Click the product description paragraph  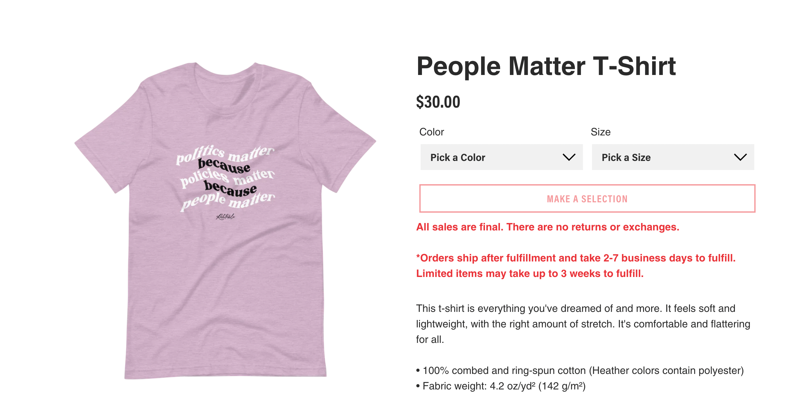[583, 324]
